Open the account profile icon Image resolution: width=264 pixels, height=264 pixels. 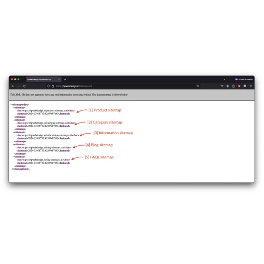click(228, 86)
